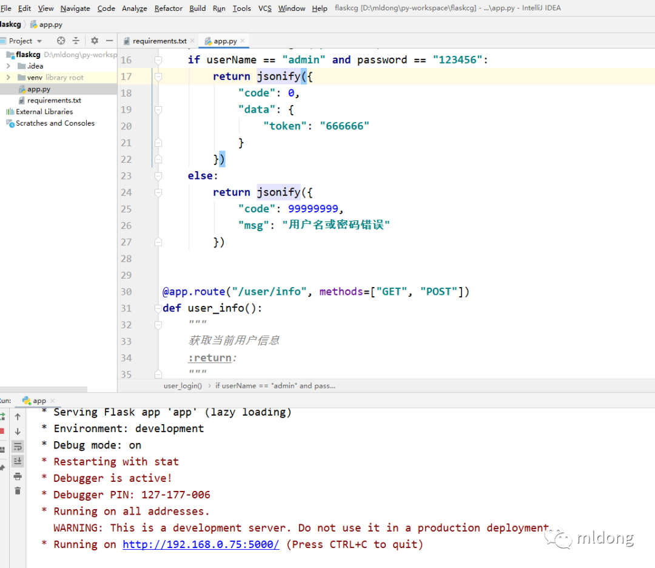Toggle code folding at line 24
The image size is (655, 568).
[x=158, y=192]
